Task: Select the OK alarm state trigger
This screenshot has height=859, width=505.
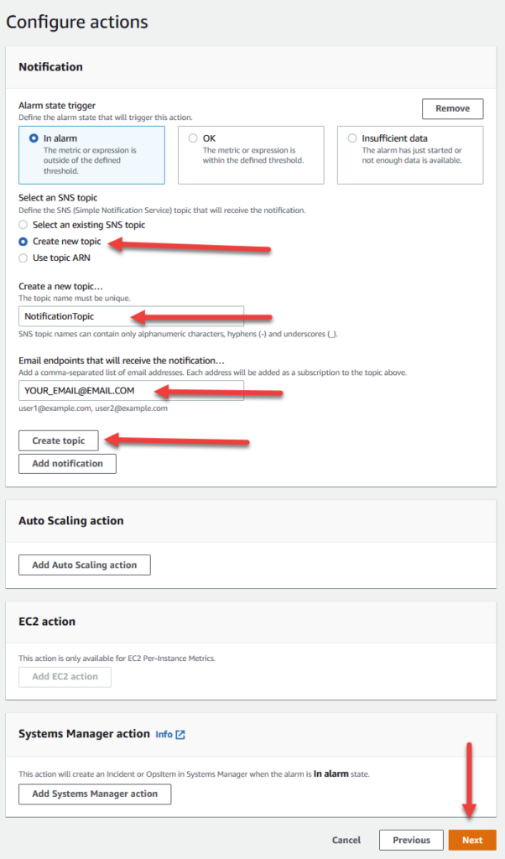Action: pyautogui.click(x=193, y=138)
